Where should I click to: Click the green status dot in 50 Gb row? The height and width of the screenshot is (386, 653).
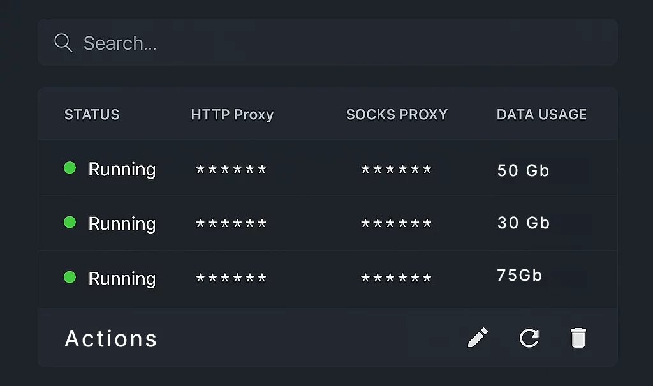tap(70, 168)
